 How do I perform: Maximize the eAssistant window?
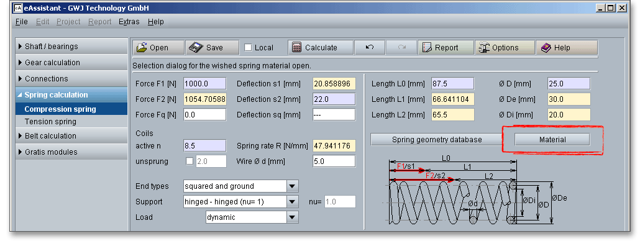[611, 7]
